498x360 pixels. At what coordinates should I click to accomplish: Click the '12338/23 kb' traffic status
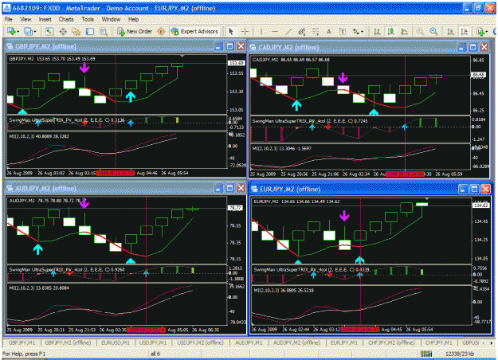[460, 354]
